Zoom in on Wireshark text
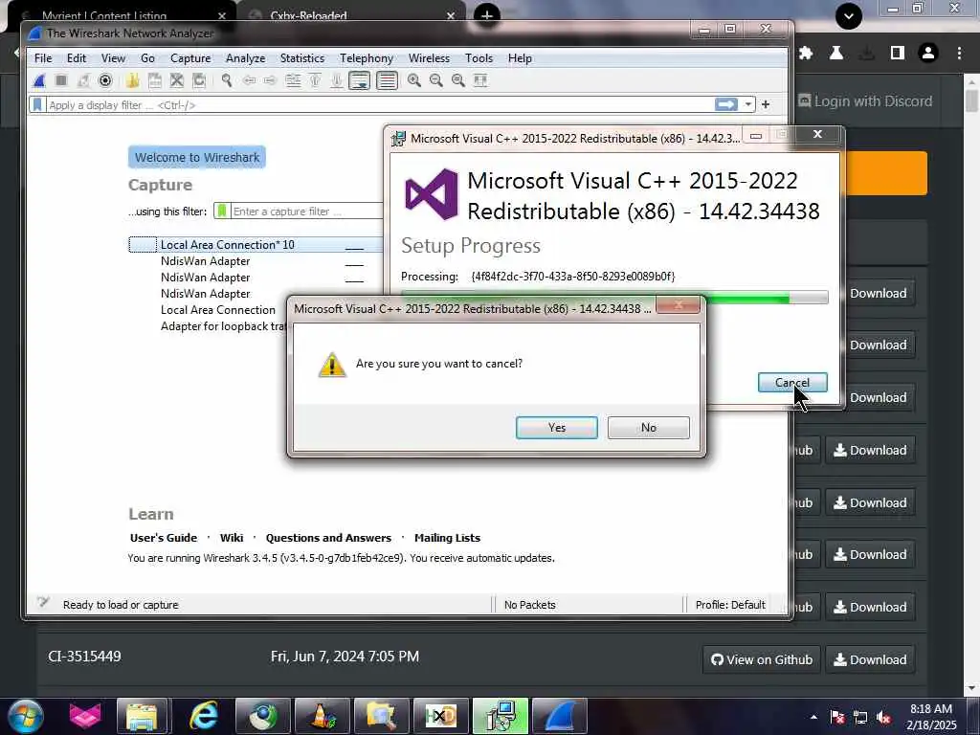The height and width of the screenshot is (735, 980). 413,80
